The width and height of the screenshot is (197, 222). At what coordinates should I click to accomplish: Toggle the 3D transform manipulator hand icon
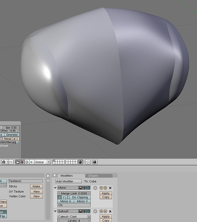(x=17, y=162)
